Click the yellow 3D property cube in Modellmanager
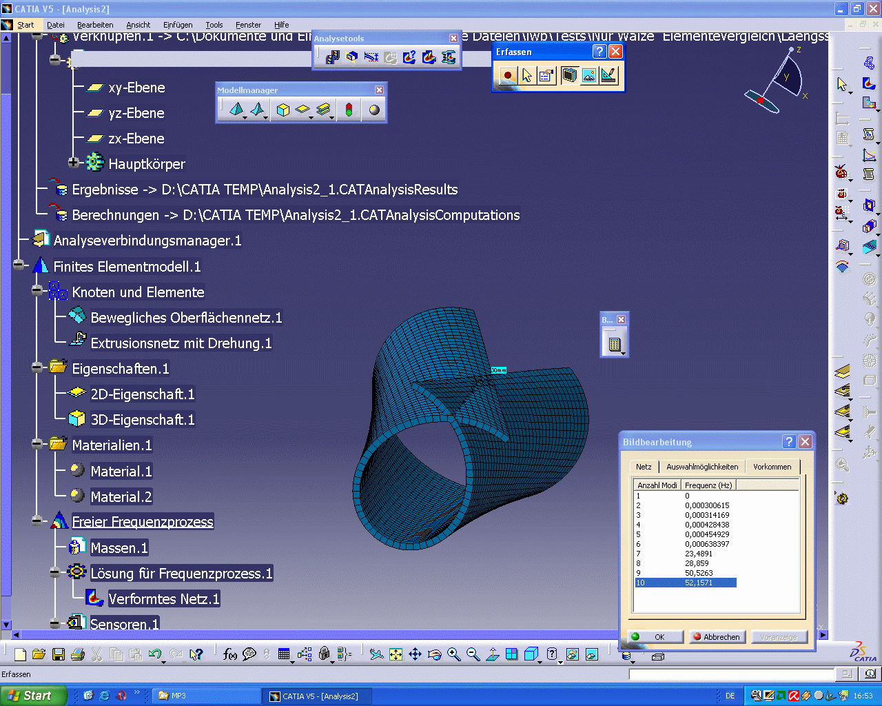The width and height of the screenshot is (882, 706). (x=283, y=110)
